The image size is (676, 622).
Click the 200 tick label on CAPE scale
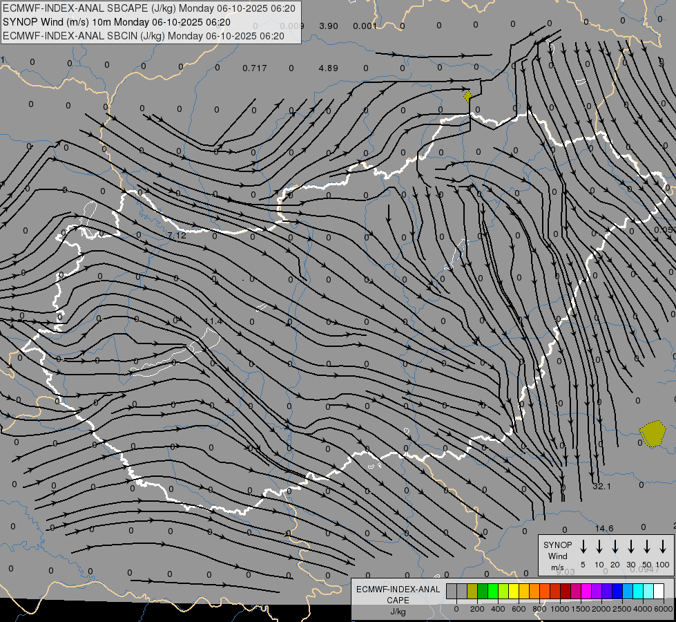pos(477,610)
